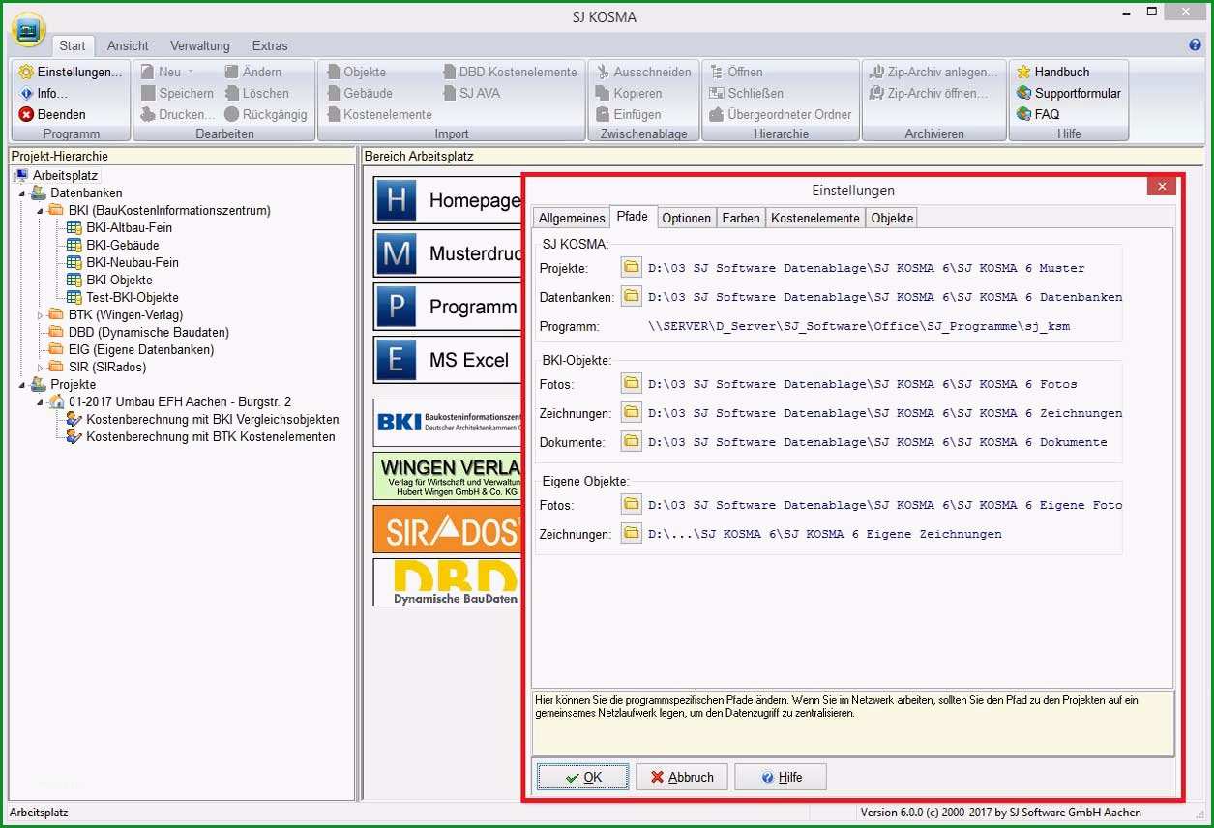Click the Info button in the ribbon
The height and width of the screenshot is (828, 1214).
(x=44, y=93)
